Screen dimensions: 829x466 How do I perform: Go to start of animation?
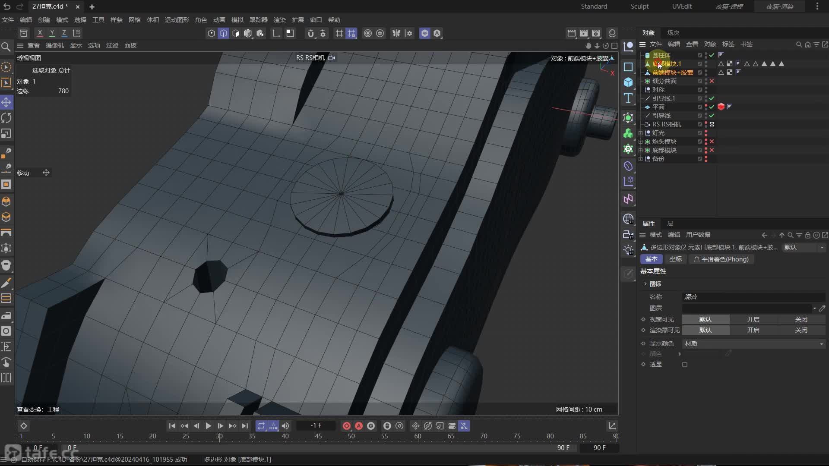172,426
